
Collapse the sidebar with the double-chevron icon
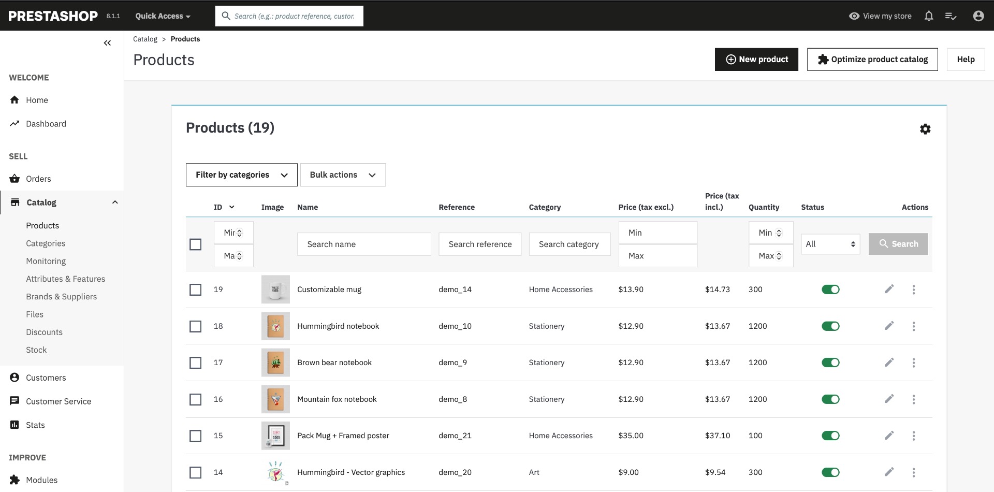108,43
